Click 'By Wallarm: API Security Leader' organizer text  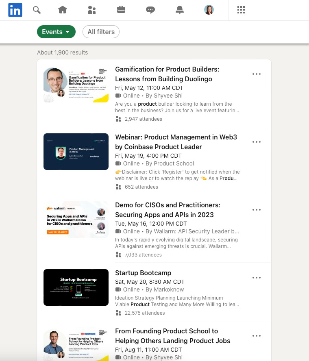coord(192,231)
